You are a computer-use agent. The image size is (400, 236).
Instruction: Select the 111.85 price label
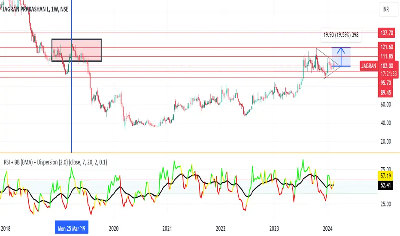pyautogui.click(x=387, y=56)
